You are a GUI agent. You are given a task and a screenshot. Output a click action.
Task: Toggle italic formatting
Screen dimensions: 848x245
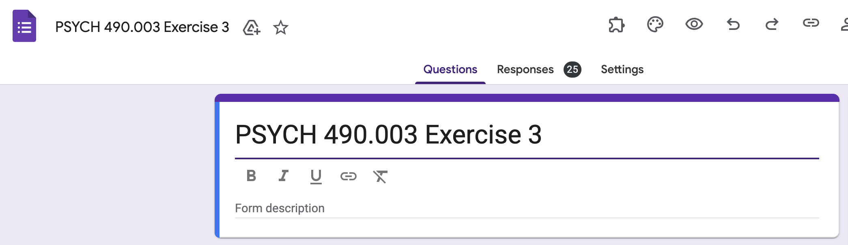click(x=283, y=176)
